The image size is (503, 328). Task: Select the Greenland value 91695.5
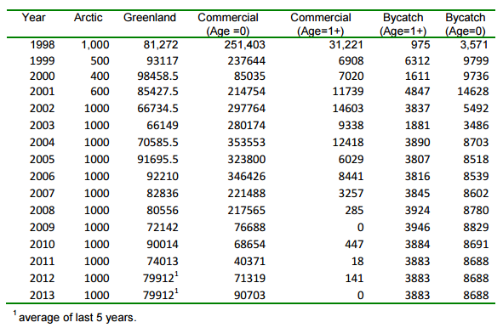(x=157, y=160)
